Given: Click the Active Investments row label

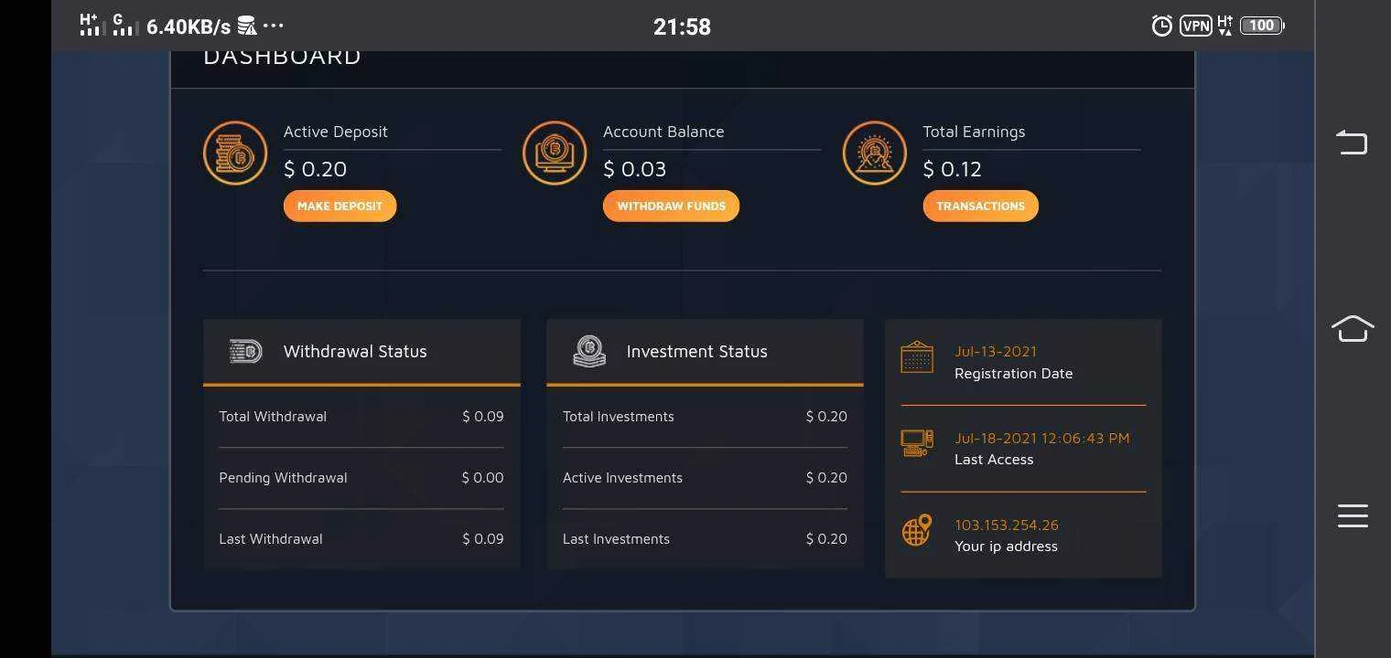Looking at the screenshot, I should tap(622, 478).
